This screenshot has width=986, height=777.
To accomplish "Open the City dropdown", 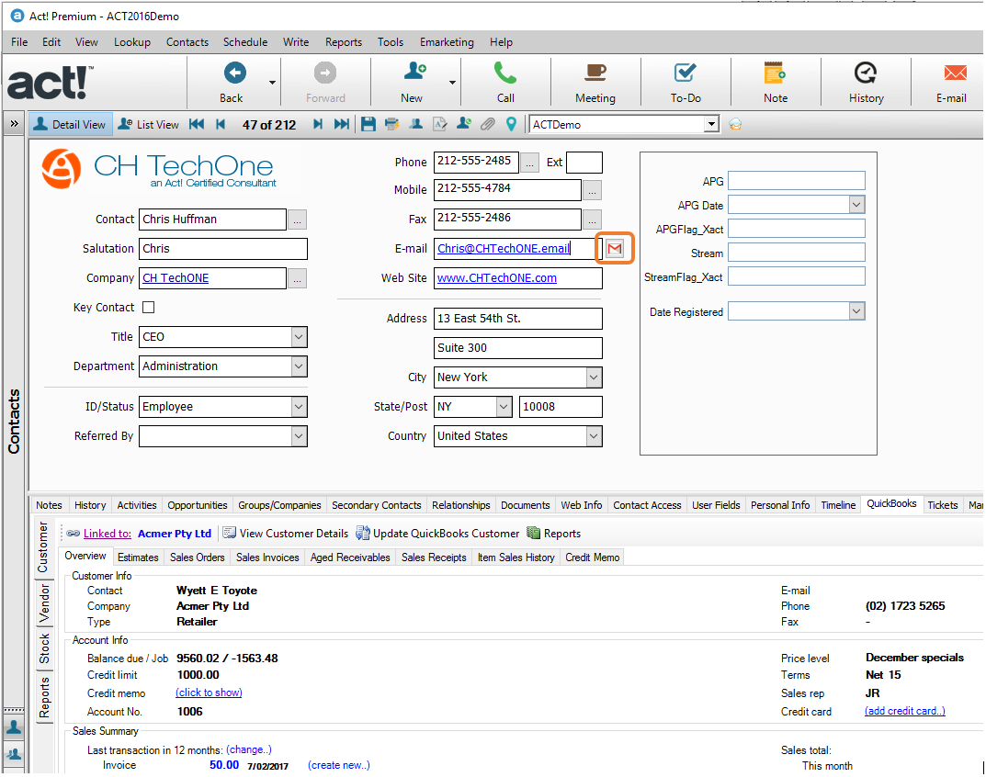I will [594, 377].
